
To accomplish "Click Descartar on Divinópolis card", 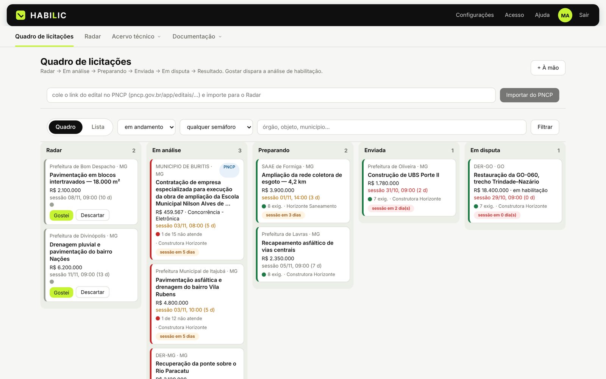I will click(x=92, y=292).
